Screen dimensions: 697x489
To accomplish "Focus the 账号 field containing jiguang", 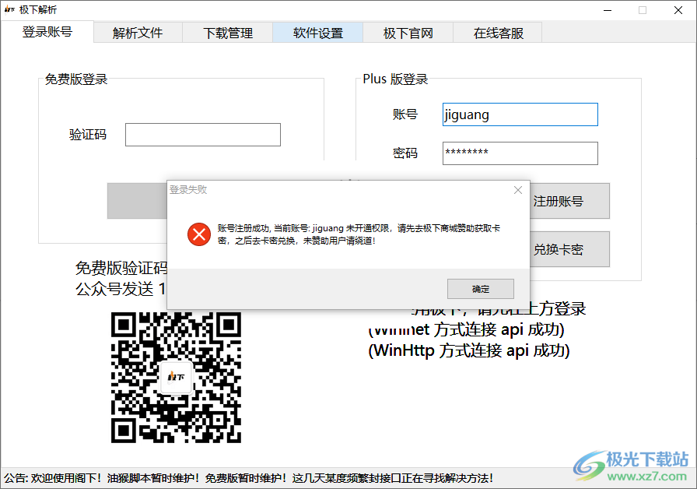I will pyautogui.click(x=520, y=114).
